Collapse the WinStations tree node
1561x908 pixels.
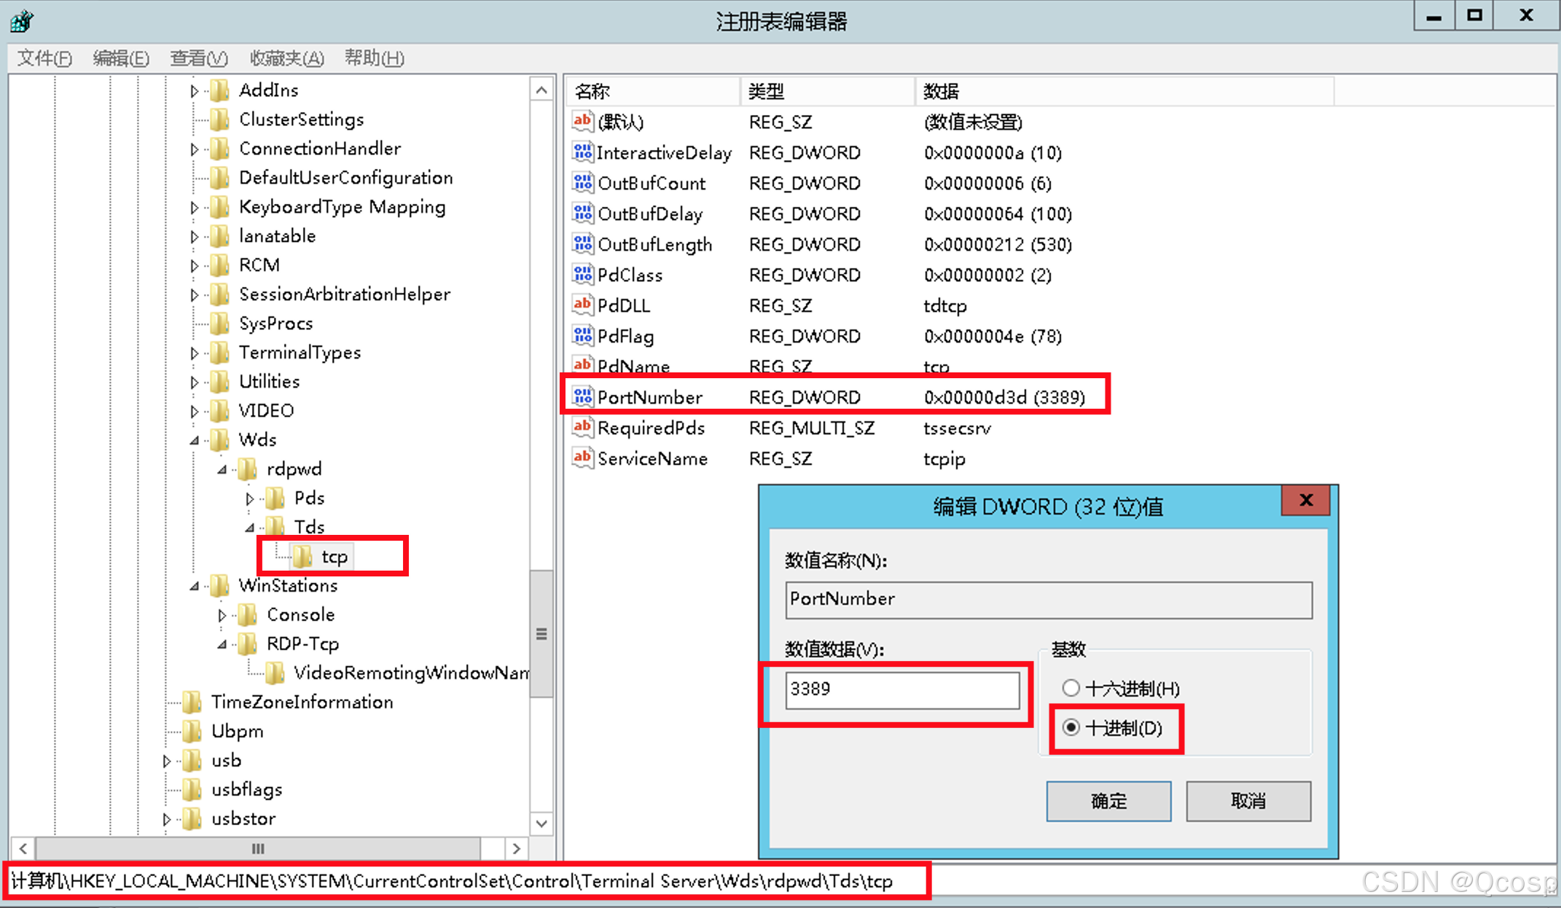click(195, 586)
